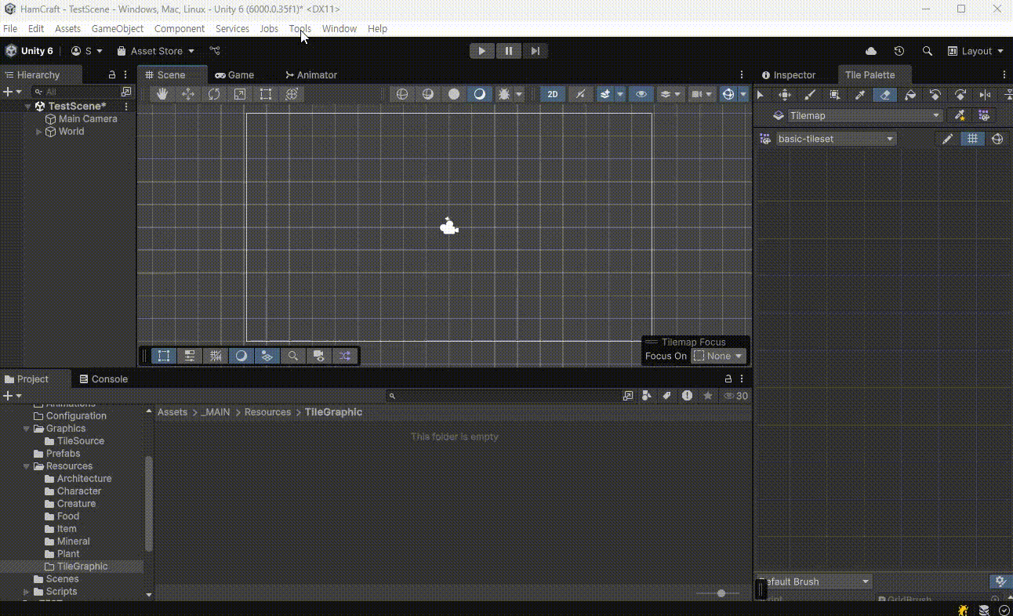Open the basic-tileset palette dropdown

click(x=836, y=139)
